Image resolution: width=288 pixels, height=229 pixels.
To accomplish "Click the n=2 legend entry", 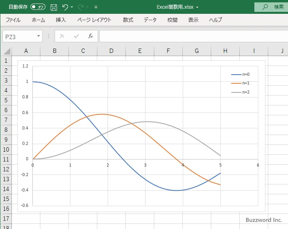I will 240,92.
